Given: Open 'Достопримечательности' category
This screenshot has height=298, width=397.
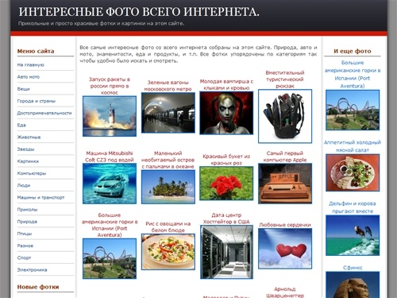Looking at the screenshot, I should click(44, 113).
